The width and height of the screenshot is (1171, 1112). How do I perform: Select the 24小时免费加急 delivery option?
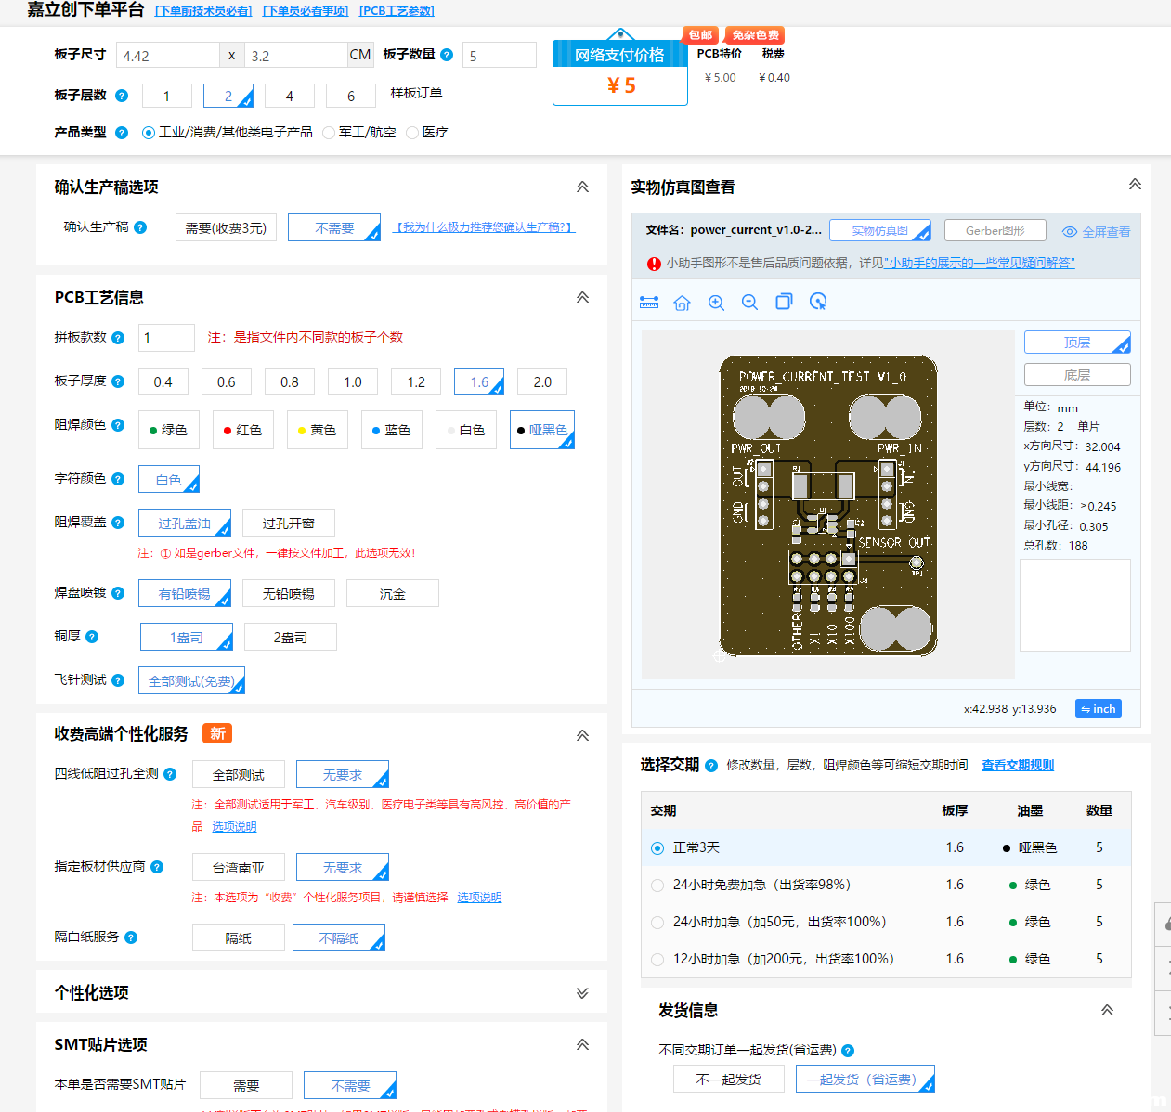coord(657,885)
